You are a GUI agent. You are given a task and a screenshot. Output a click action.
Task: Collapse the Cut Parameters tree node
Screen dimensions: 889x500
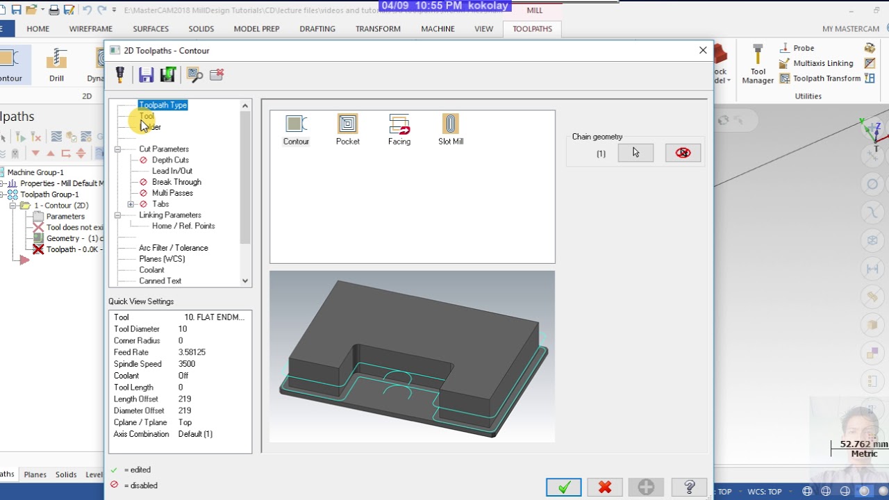coord(117,149)
